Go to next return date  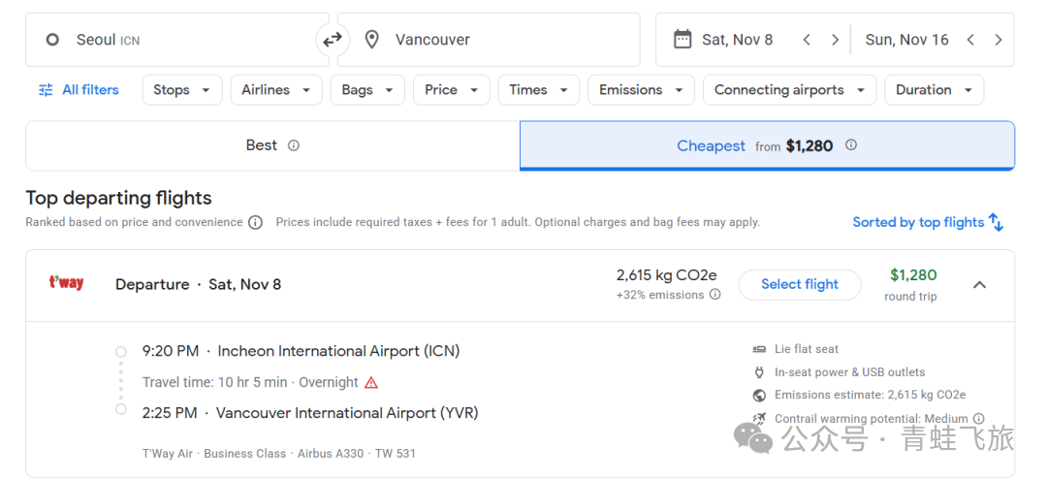tap(999, 40)
